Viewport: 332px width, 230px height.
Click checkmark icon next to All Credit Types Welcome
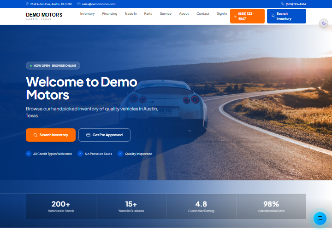29,154
